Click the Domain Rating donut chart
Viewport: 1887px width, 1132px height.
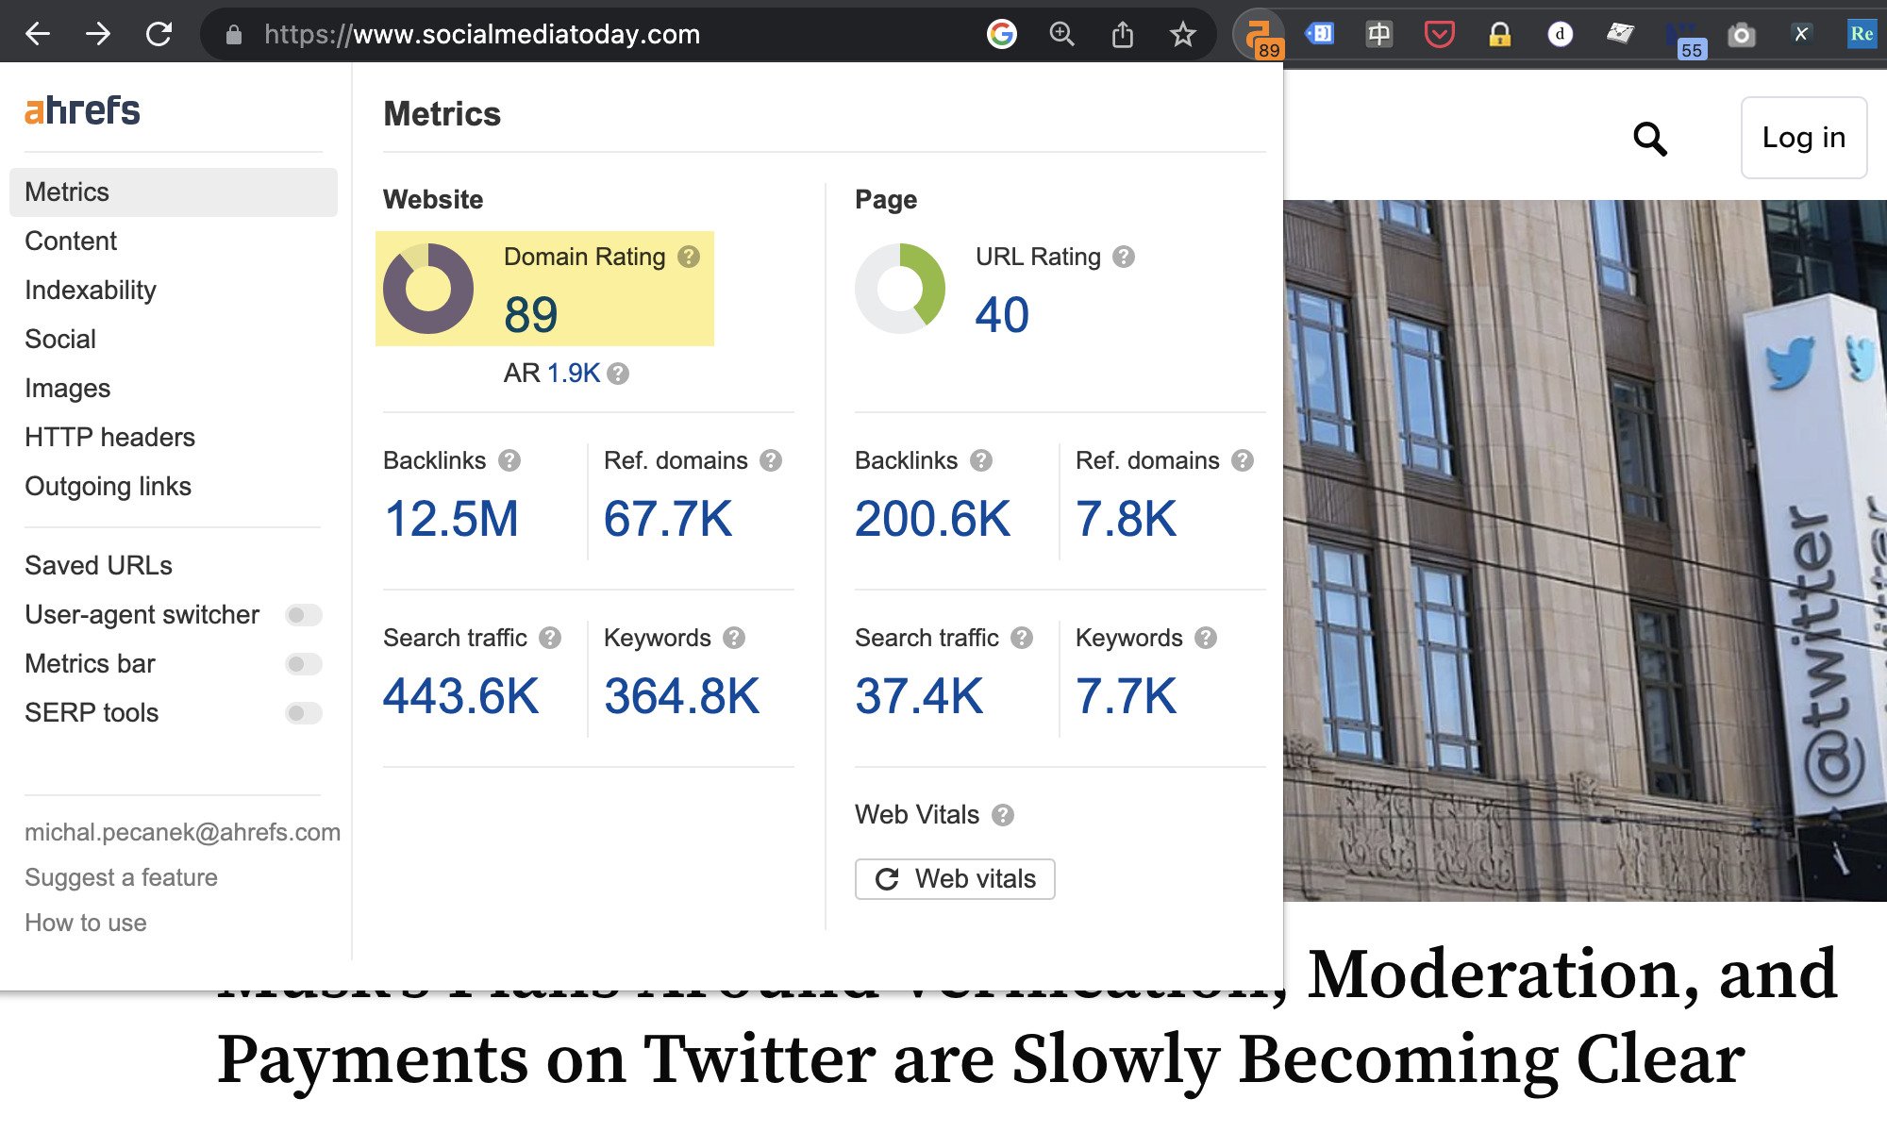428,289
